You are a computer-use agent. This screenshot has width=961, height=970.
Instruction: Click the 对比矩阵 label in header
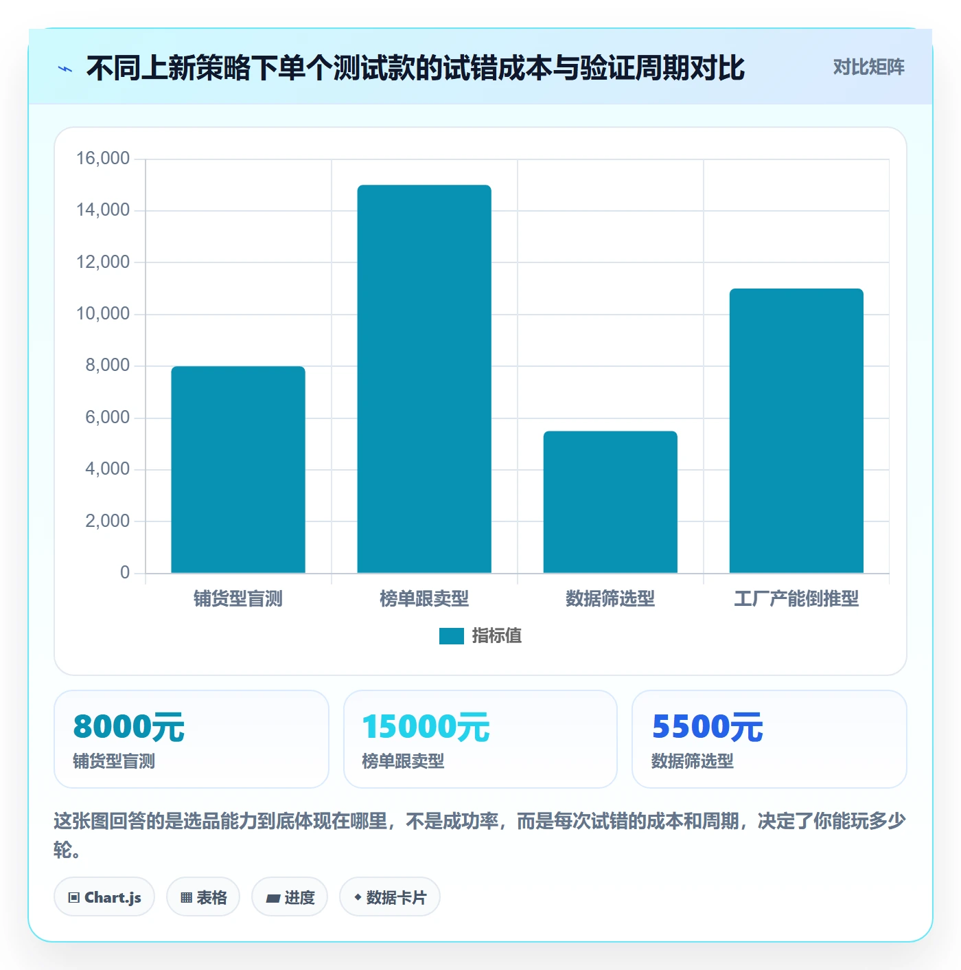click(868, 67)
